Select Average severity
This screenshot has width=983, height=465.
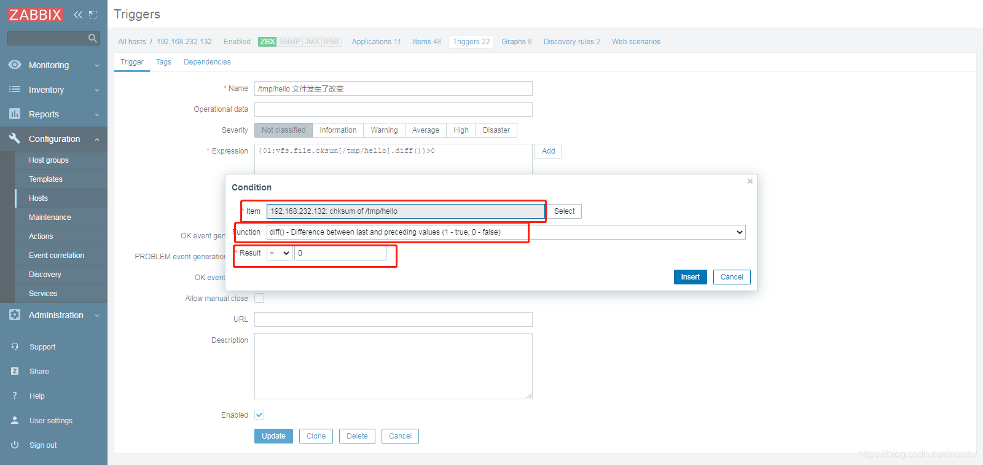pos(426,130)
